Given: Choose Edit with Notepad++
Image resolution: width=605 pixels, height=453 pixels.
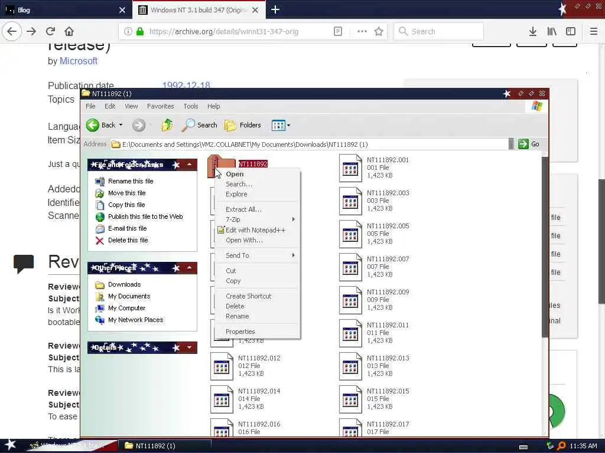Looking at the screenshot, I should pyautogui.click(x=255, y=230).
